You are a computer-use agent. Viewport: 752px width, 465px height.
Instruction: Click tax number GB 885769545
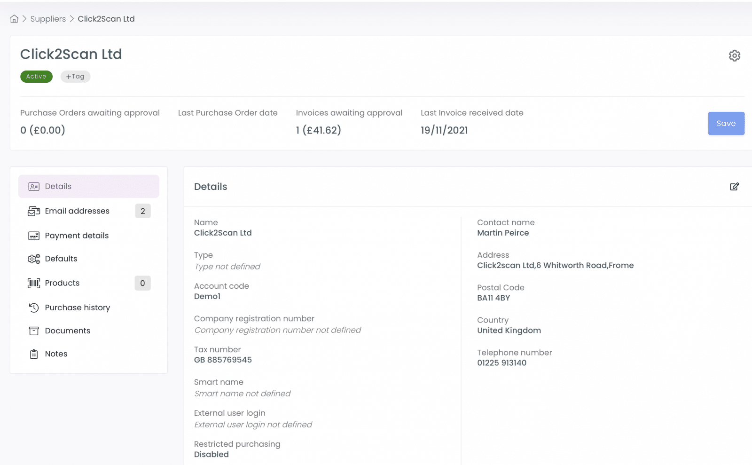223,360
